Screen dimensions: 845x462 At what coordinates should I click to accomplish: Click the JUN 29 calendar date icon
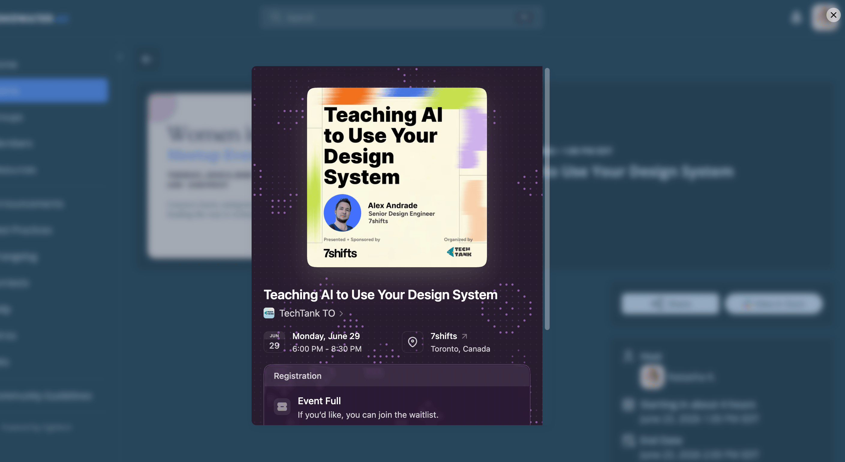[274, 342]
